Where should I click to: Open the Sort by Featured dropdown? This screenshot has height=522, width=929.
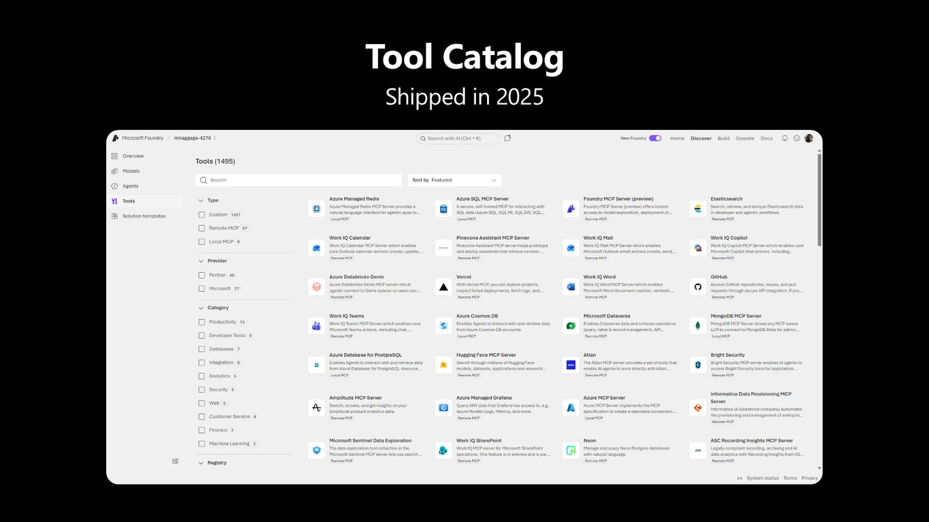455,180
